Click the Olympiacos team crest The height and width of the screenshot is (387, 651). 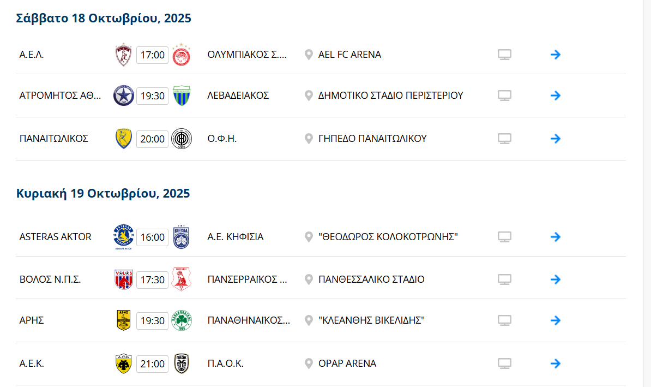tap(181, 55)
